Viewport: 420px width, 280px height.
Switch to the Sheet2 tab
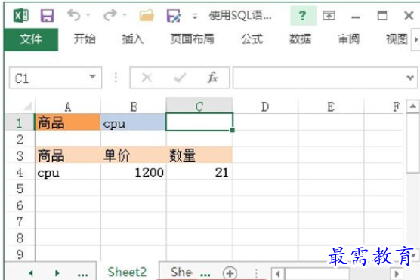click(127, 272)
